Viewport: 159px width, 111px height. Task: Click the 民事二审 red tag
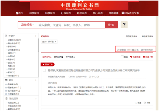[48, 65]
